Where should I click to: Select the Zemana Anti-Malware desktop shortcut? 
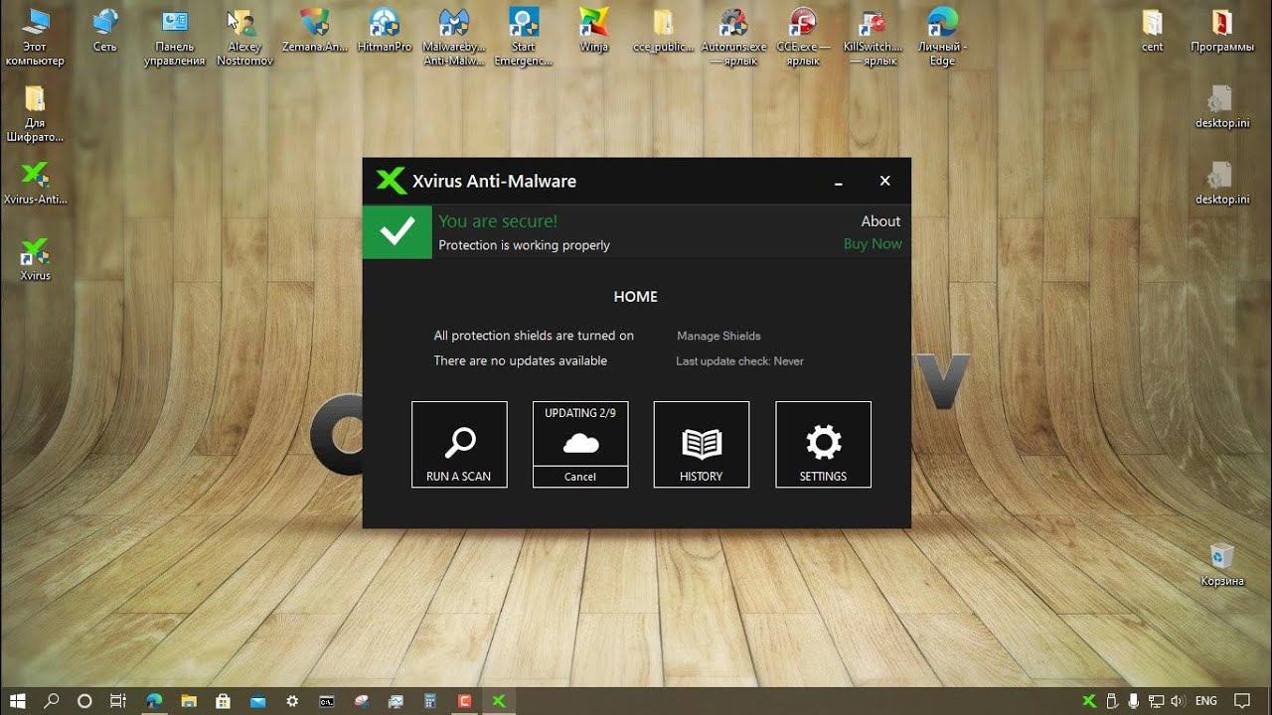315,31
